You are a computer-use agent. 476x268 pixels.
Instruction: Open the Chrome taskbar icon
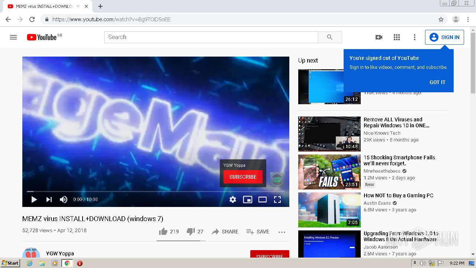coord(67,263)
